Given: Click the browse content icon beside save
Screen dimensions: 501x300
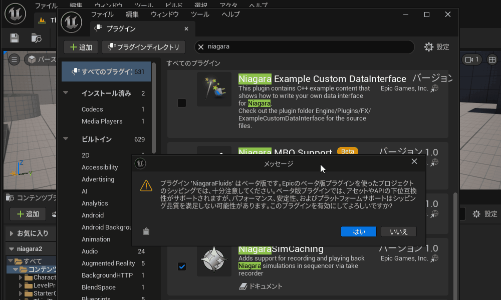Looking at the screenshot, I should (x=36, y=38).
